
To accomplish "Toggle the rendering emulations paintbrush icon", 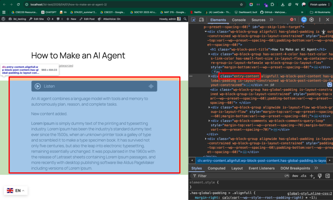I will coord(320,176).
